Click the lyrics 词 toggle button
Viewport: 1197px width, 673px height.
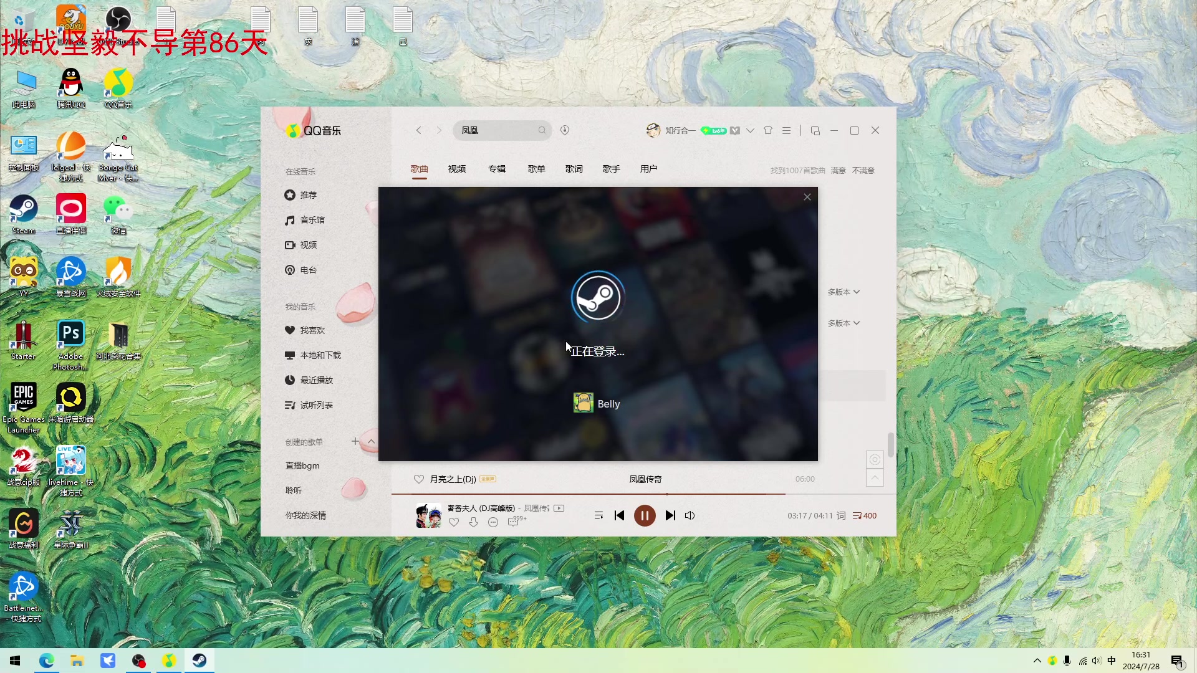842,515
